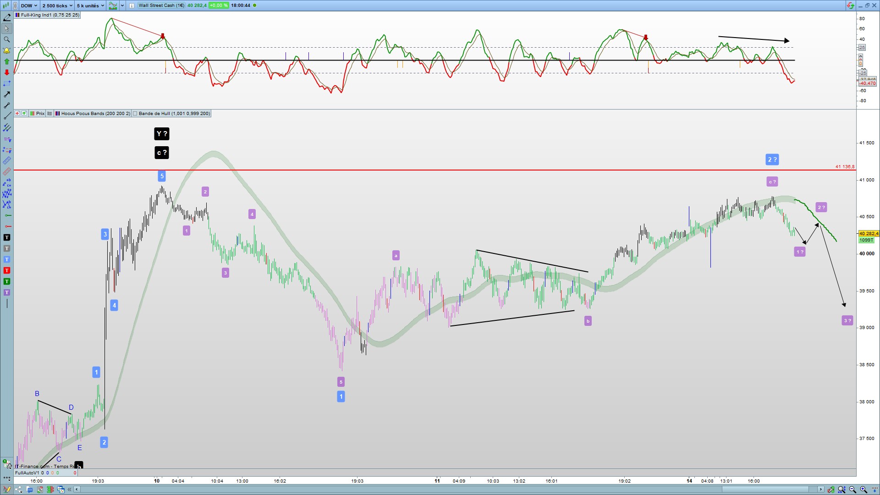Select the magnifier zoom tool
This screenshot has width=880, height=495.
coord(7,39)
